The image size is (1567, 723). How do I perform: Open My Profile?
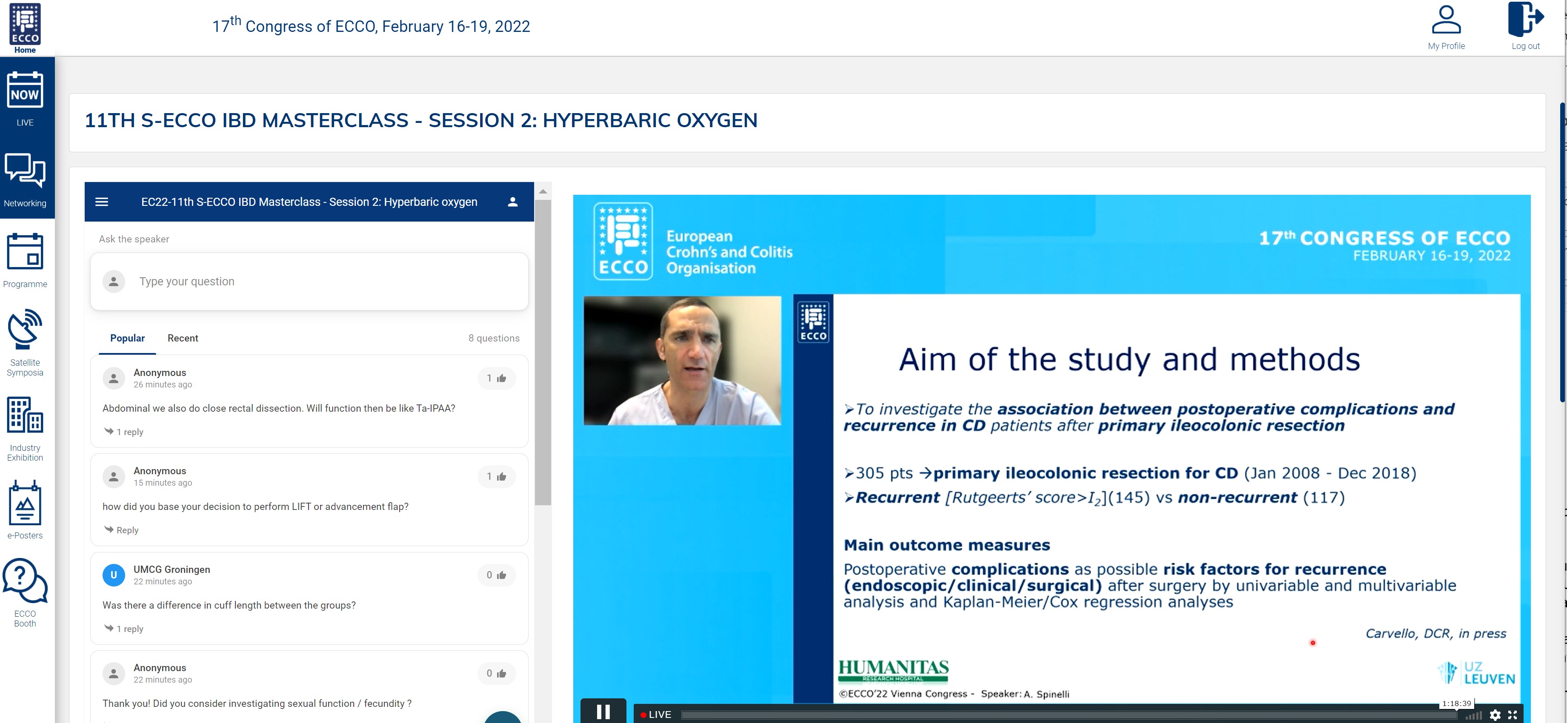click(x=1446, y=27)
